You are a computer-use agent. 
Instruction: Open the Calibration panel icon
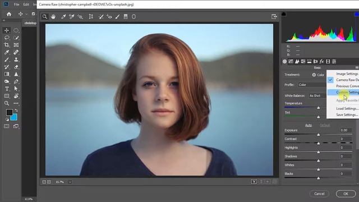(328, 61)
